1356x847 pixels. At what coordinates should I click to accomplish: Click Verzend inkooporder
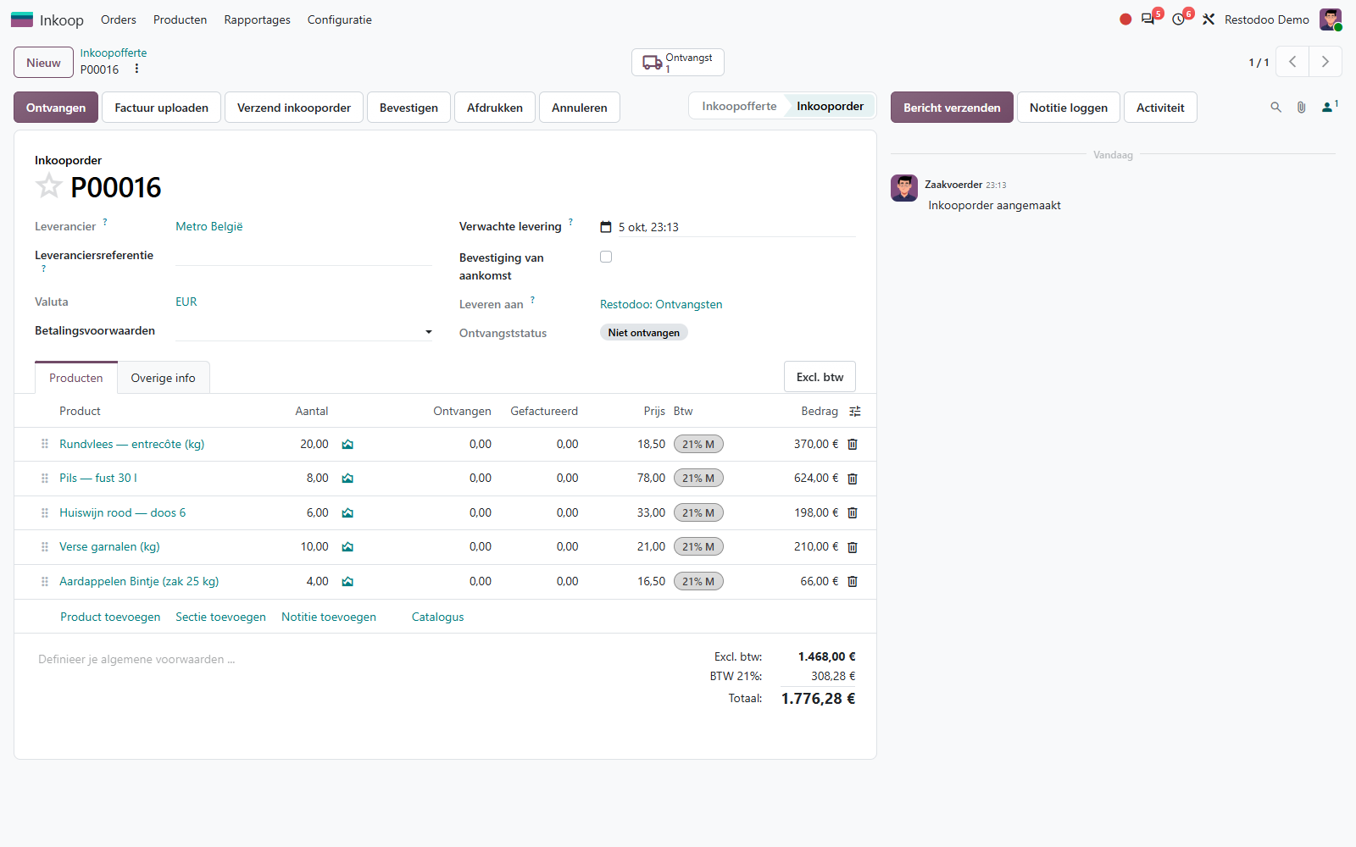click(294, 108)
